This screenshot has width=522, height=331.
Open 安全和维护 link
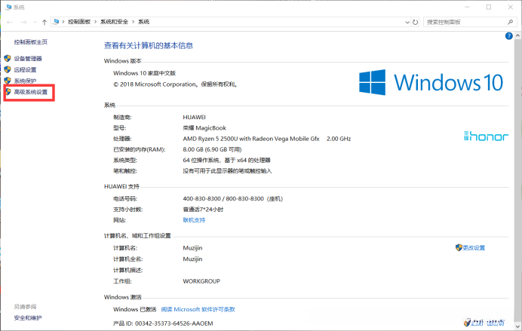tap(28, 317)
